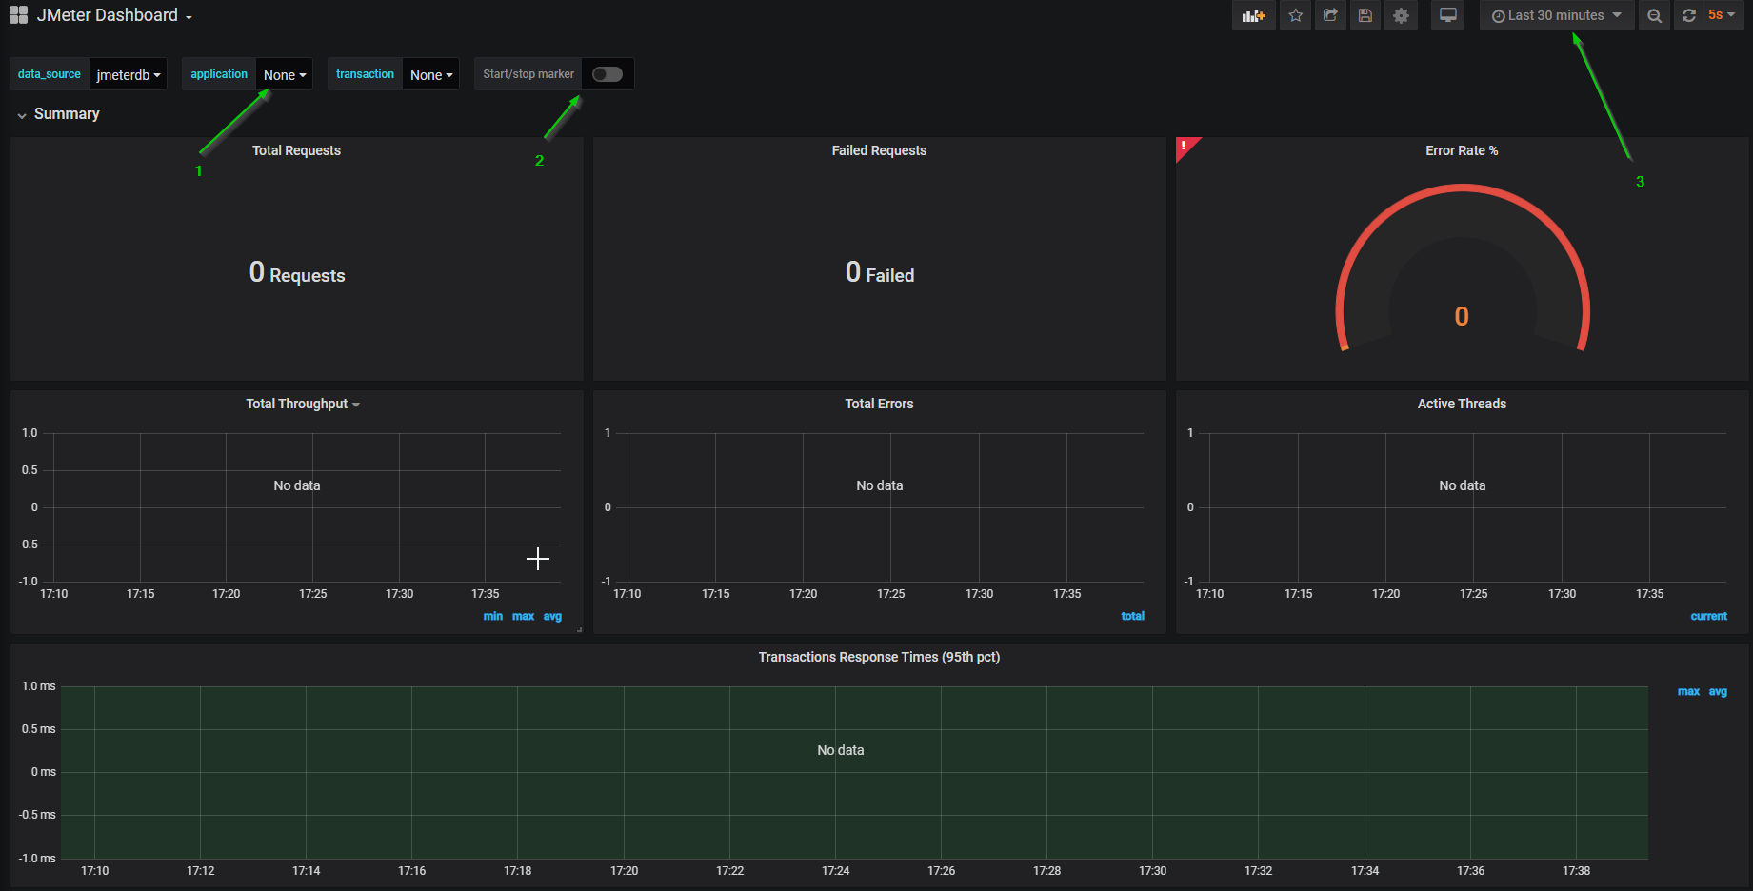Viewport: 1753px width, 891px height.
Task: Click the Failed Requests panel title
Action: tap(879, 150)
